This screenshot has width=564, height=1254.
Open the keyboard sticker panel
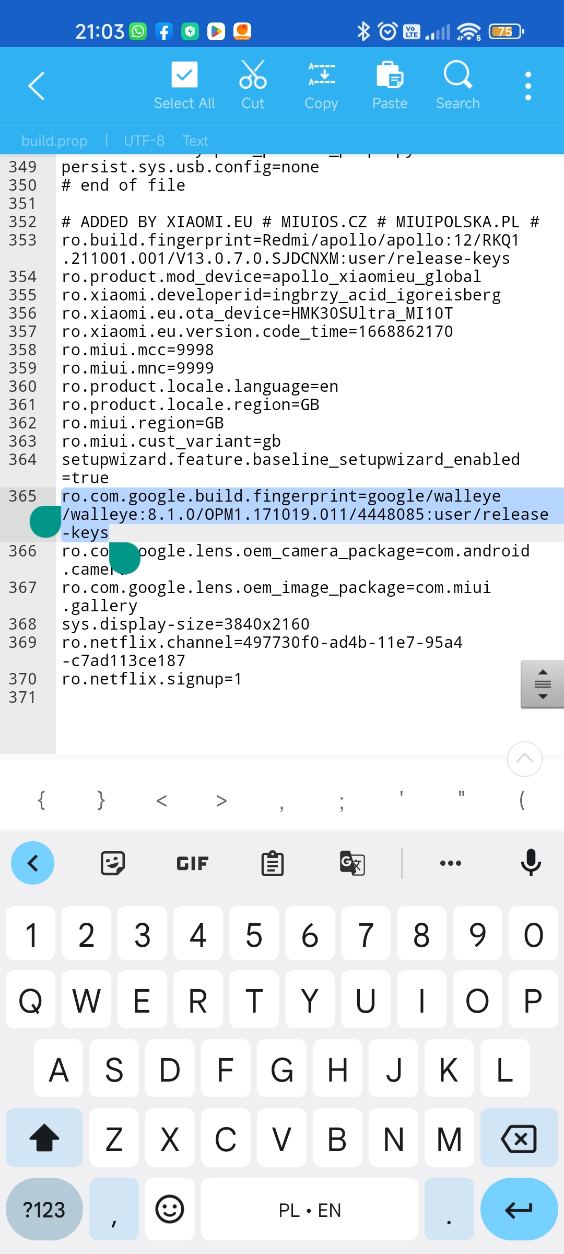113,863
